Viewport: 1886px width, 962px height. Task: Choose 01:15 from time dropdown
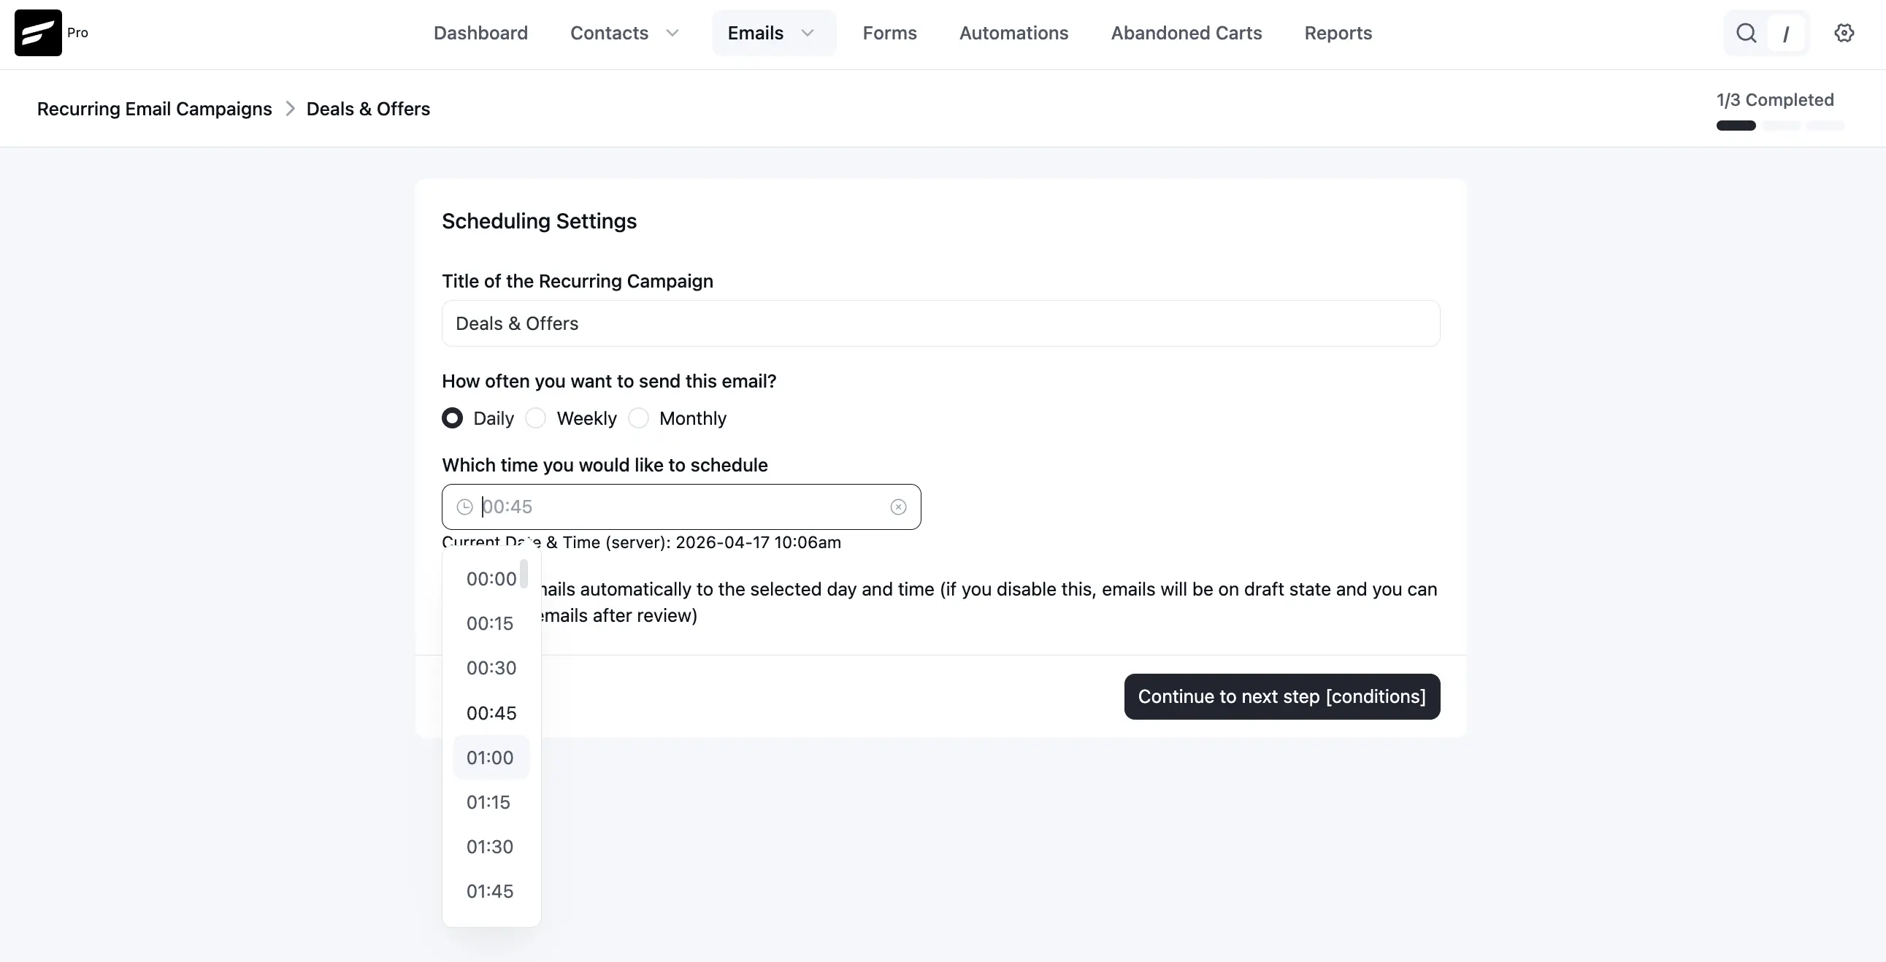point(491,802)
